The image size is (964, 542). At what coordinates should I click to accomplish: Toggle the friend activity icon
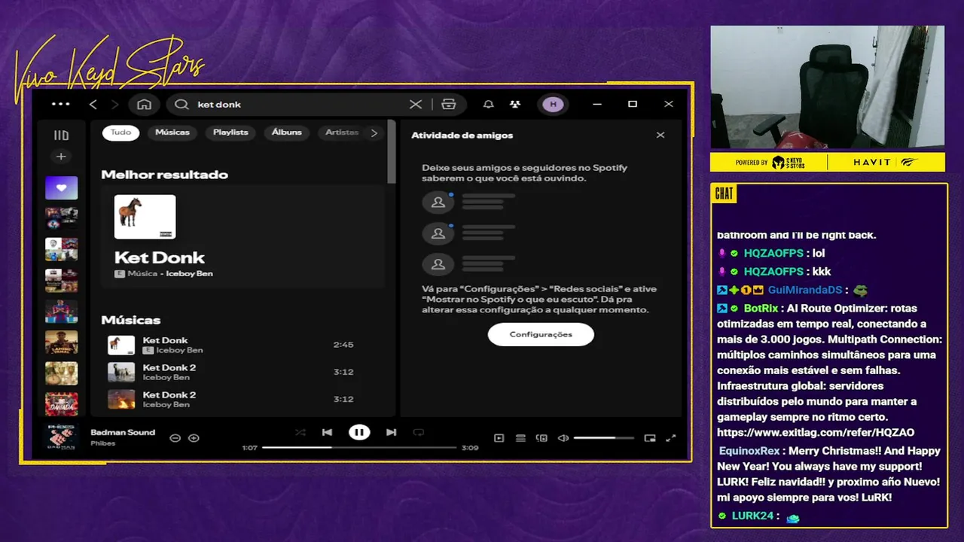(514, 104)
